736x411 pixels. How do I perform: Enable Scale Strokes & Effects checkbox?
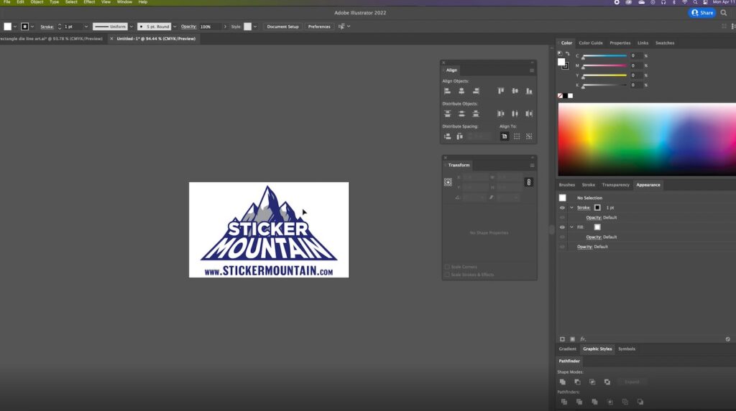(x=447, y=275)
